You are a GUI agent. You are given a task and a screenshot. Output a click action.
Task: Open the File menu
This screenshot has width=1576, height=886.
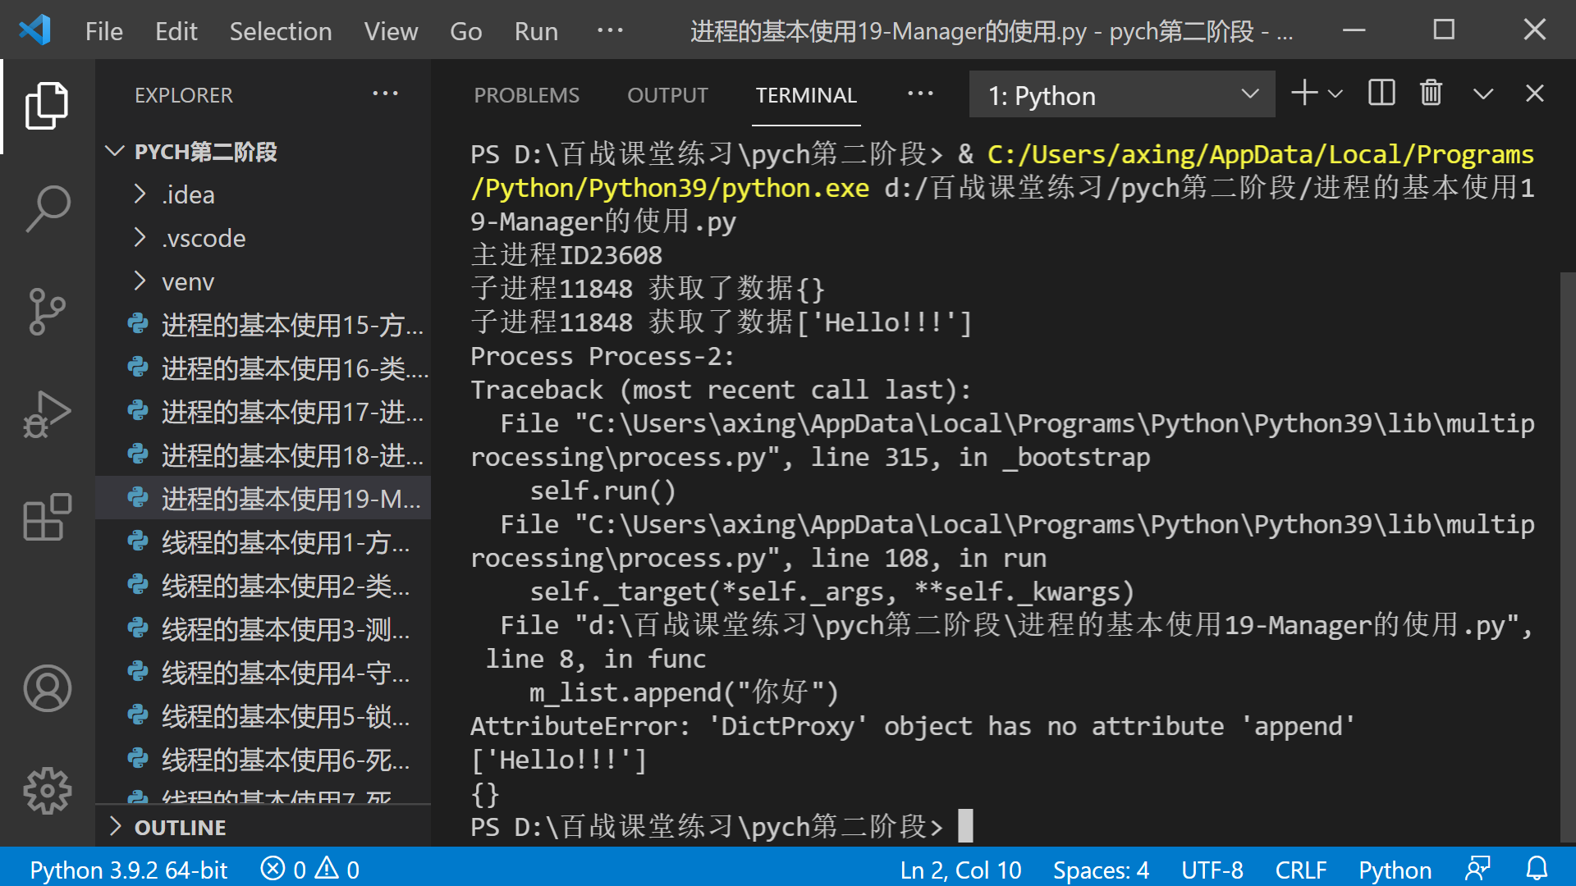pyautogui.click(x=103, y=31)
